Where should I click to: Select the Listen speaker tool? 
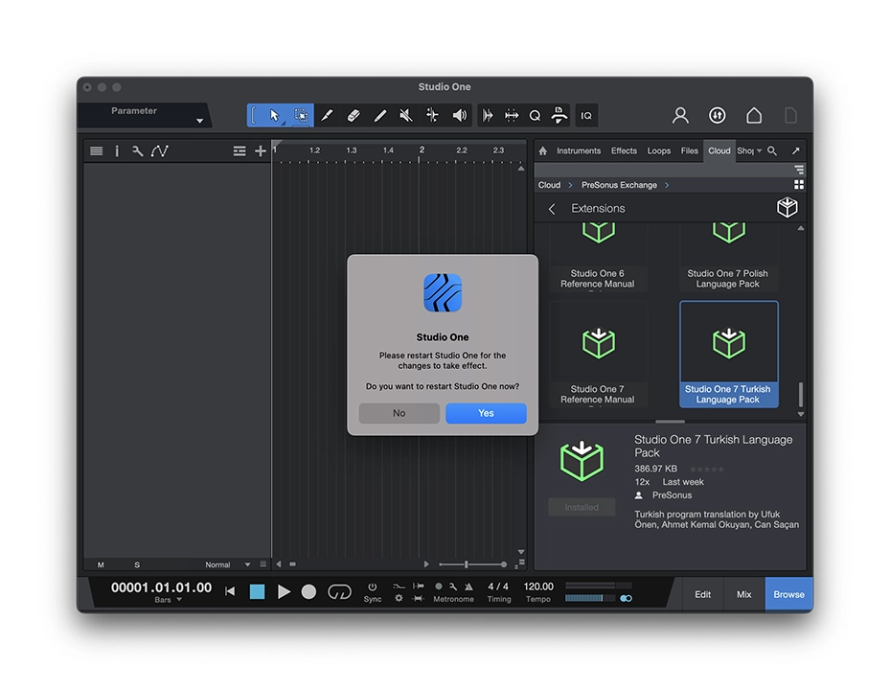pos(460,115)
